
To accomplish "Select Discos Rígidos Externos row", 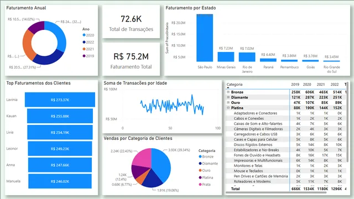I will [285, 145].
